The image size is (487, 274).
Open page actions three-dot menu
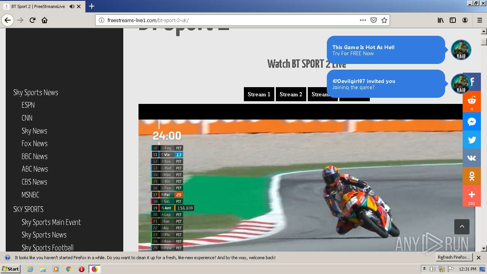[x=363, y=20]
